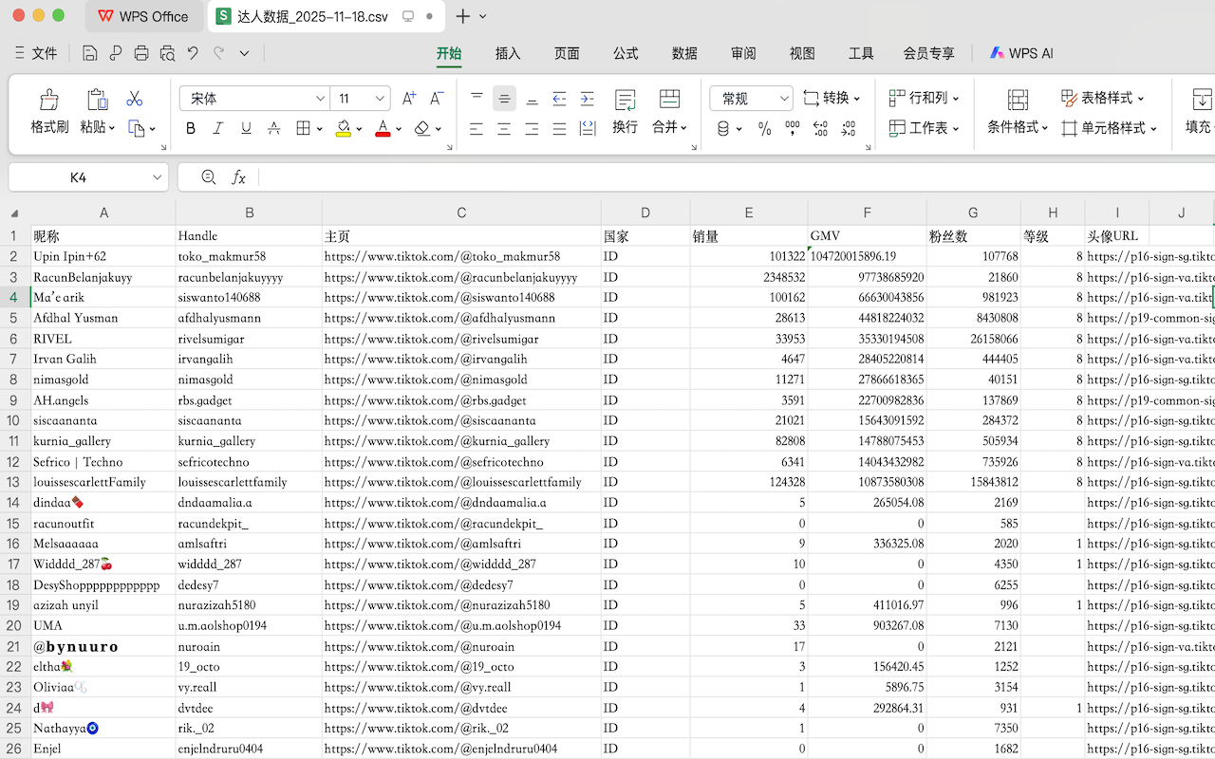1215x759 pixels.
Task: Click the percent style icon
Action: [764, 128]
